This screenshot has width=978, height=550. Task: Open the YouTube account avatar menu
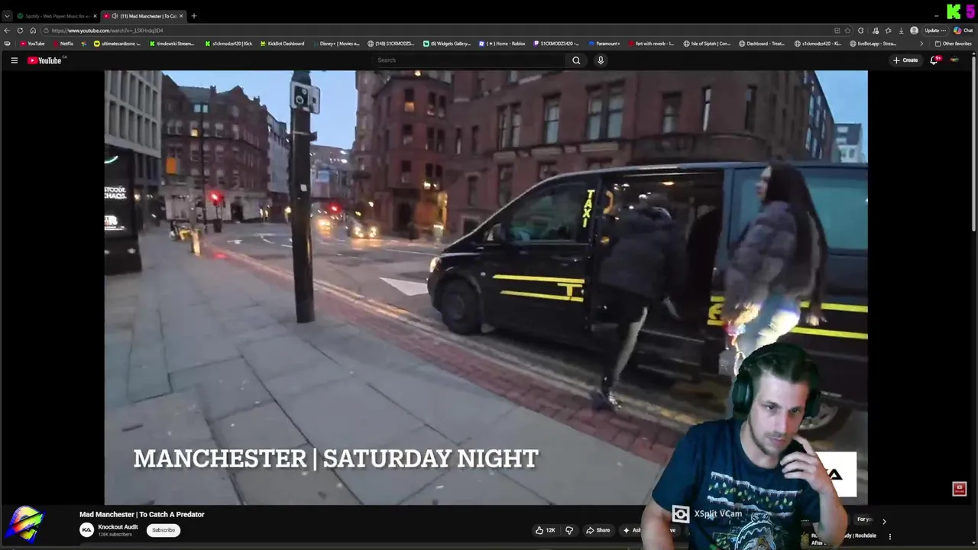click(x=954, y=60)
